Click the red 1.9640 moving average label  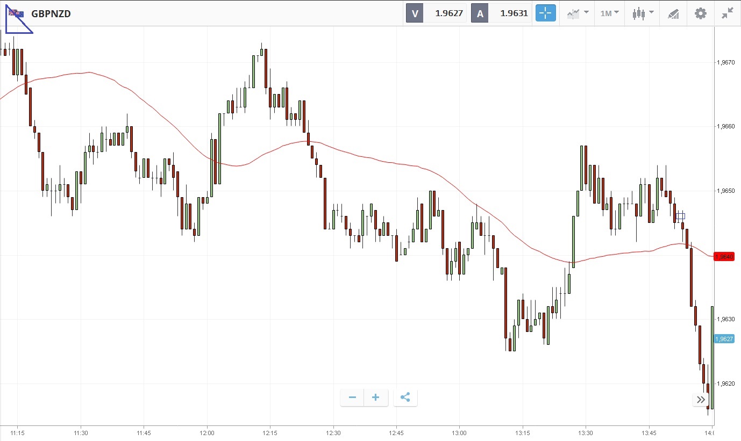coord(724,257)
